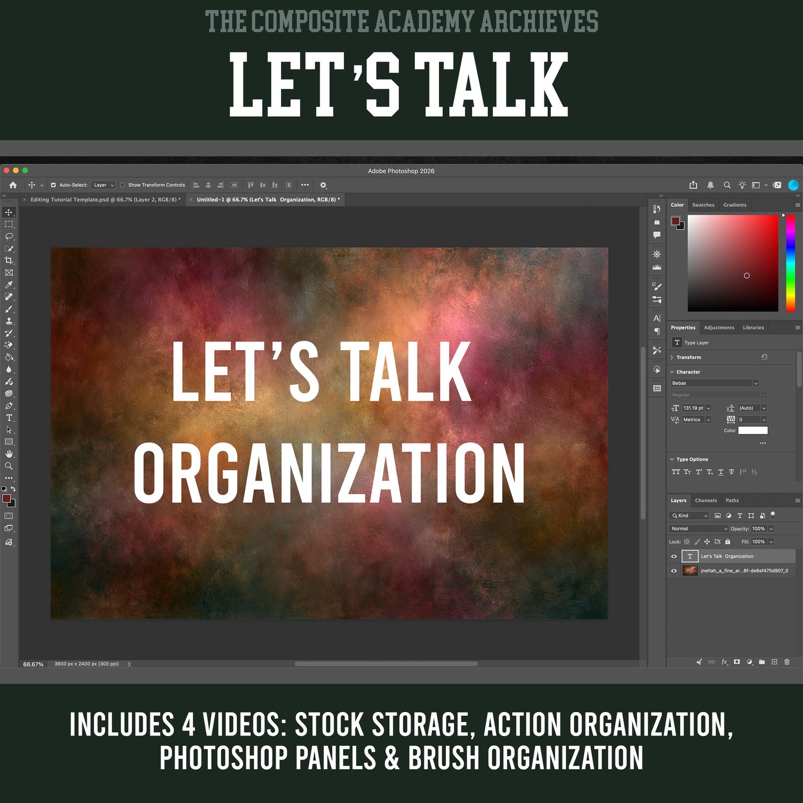The image size is (803, 803).
Task: Activate the Zoom magnifier tool
Action: [x=9, y=466]
